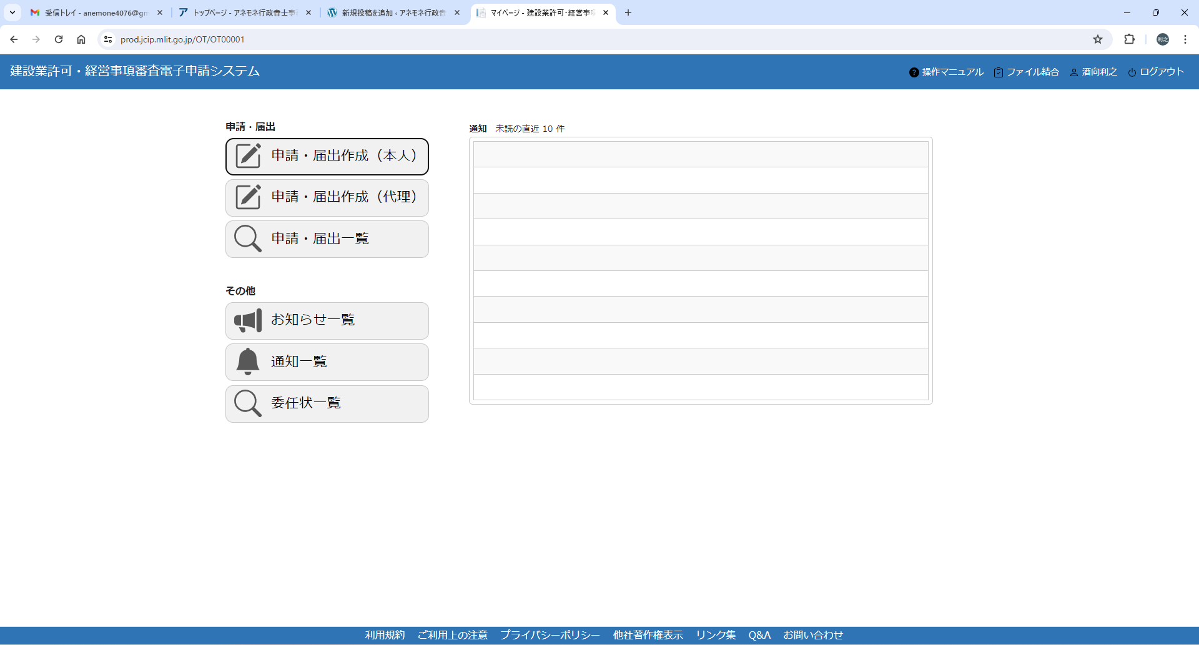Image resolution: width=1199 pixels, height=645 pixels.
Task: Open the 操作マニュアル help link
Action: [x=946, y=72]
